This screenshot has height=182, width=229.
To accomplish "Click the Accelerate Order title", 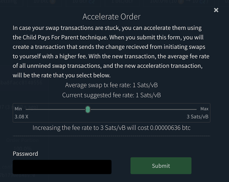I will click(x=111, y=17).
